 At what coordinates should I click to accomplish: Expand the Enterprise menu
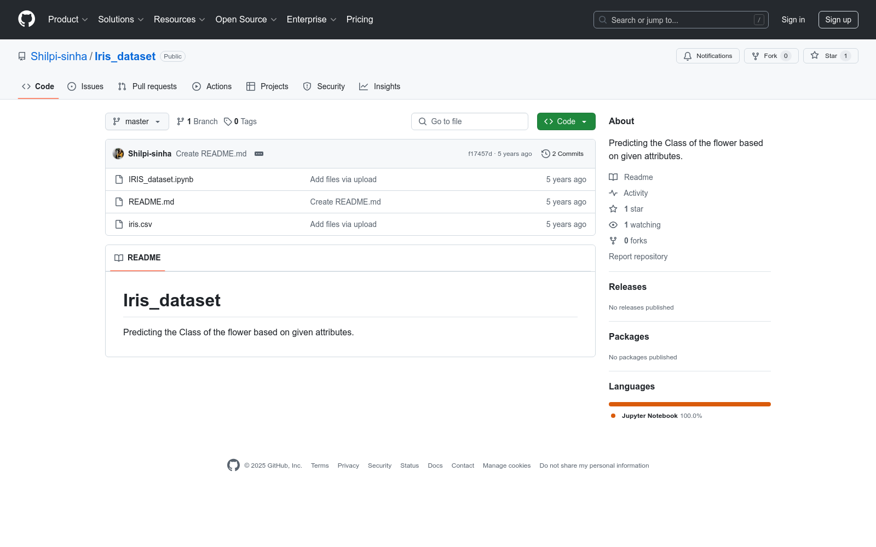coord(312,19)
